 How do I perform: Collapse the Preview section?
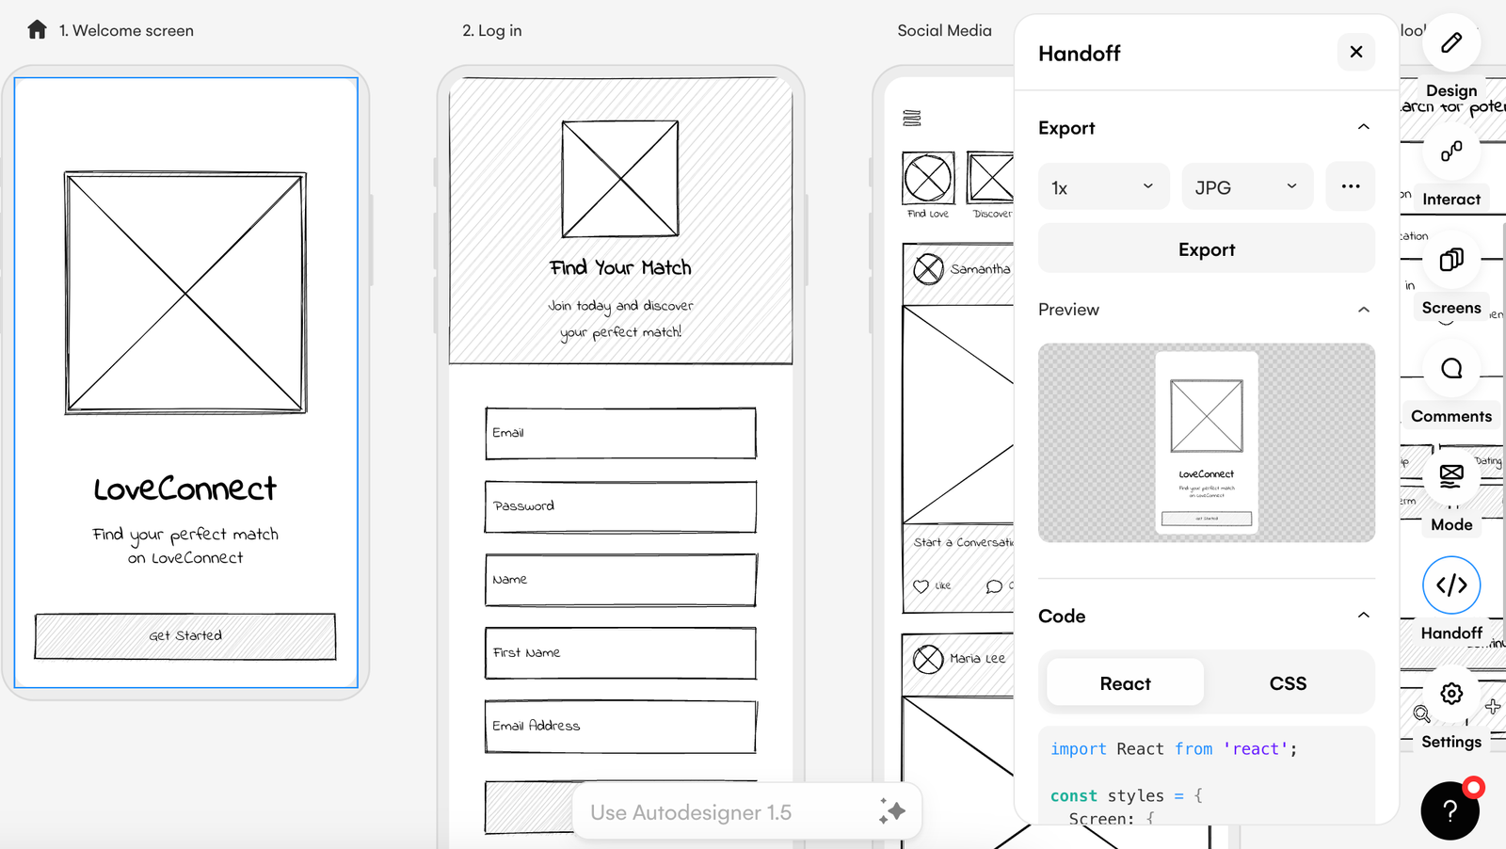click(1363, 309)
